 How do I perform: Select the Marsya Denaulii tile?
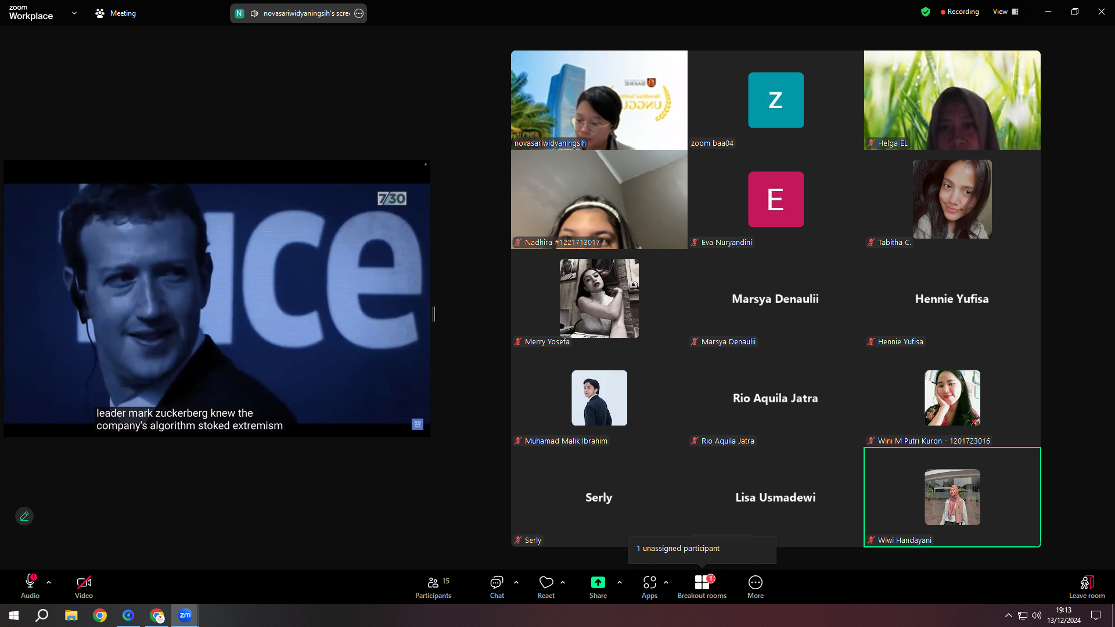pyautogui.click(x=776, y=298)
